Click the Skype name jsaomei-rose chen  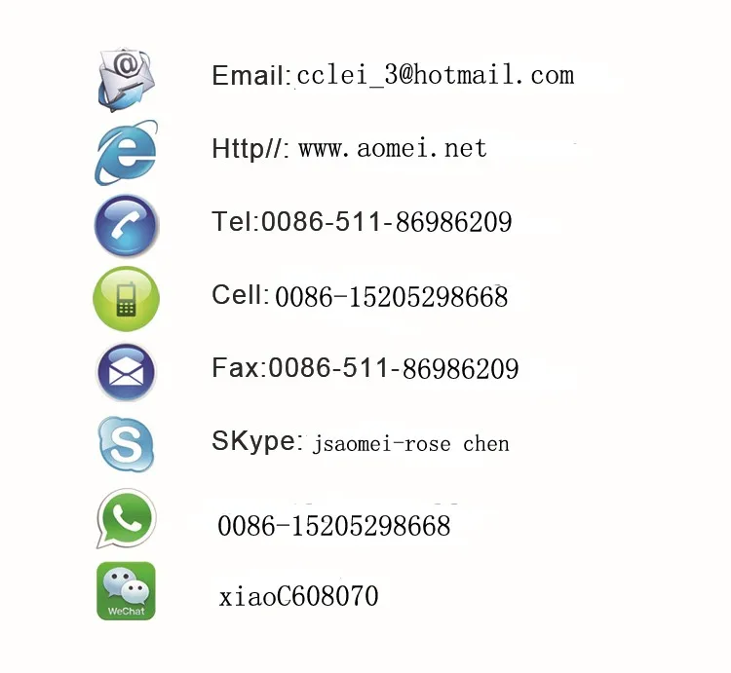coord(410,444)
